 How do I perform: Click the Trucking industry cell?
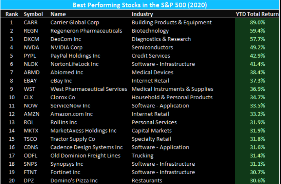tap(143, 156)
